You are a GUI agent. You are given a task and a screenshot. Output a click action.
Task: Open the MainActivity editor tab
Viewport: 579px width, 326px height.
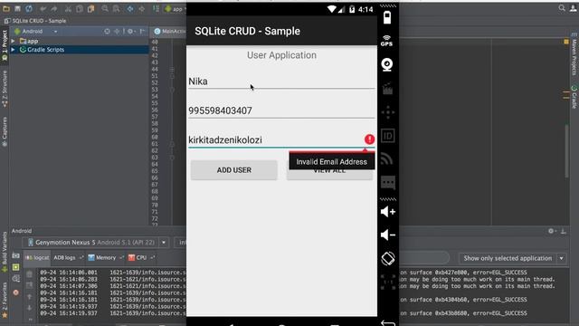[169, 32]
